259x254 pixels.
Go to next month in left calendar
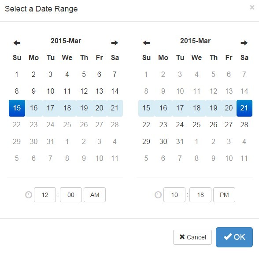(x=115, y=43)
